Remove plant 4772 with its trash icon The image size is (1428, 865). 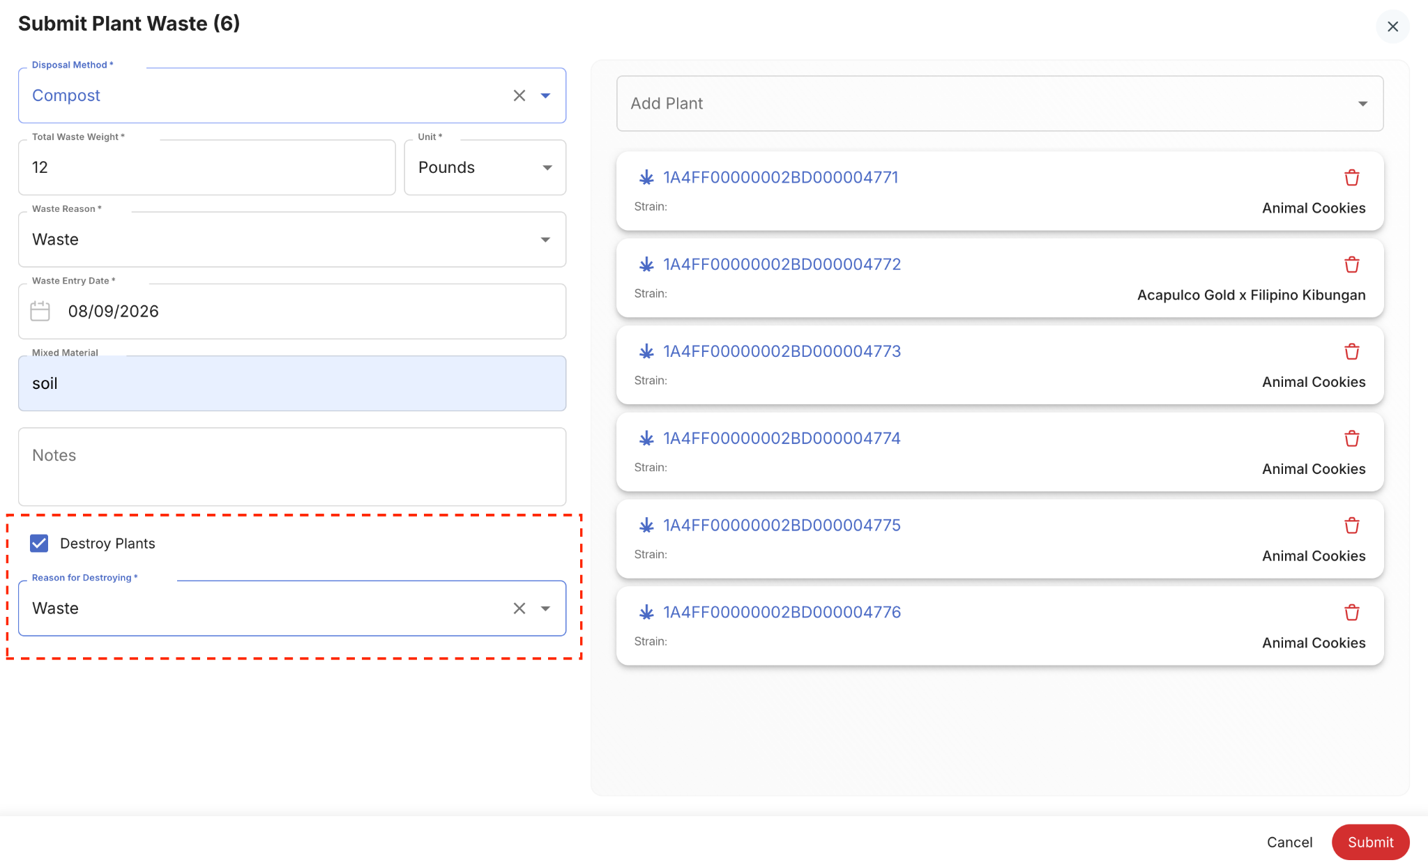pyautogui.click(x=1351, y=265)
